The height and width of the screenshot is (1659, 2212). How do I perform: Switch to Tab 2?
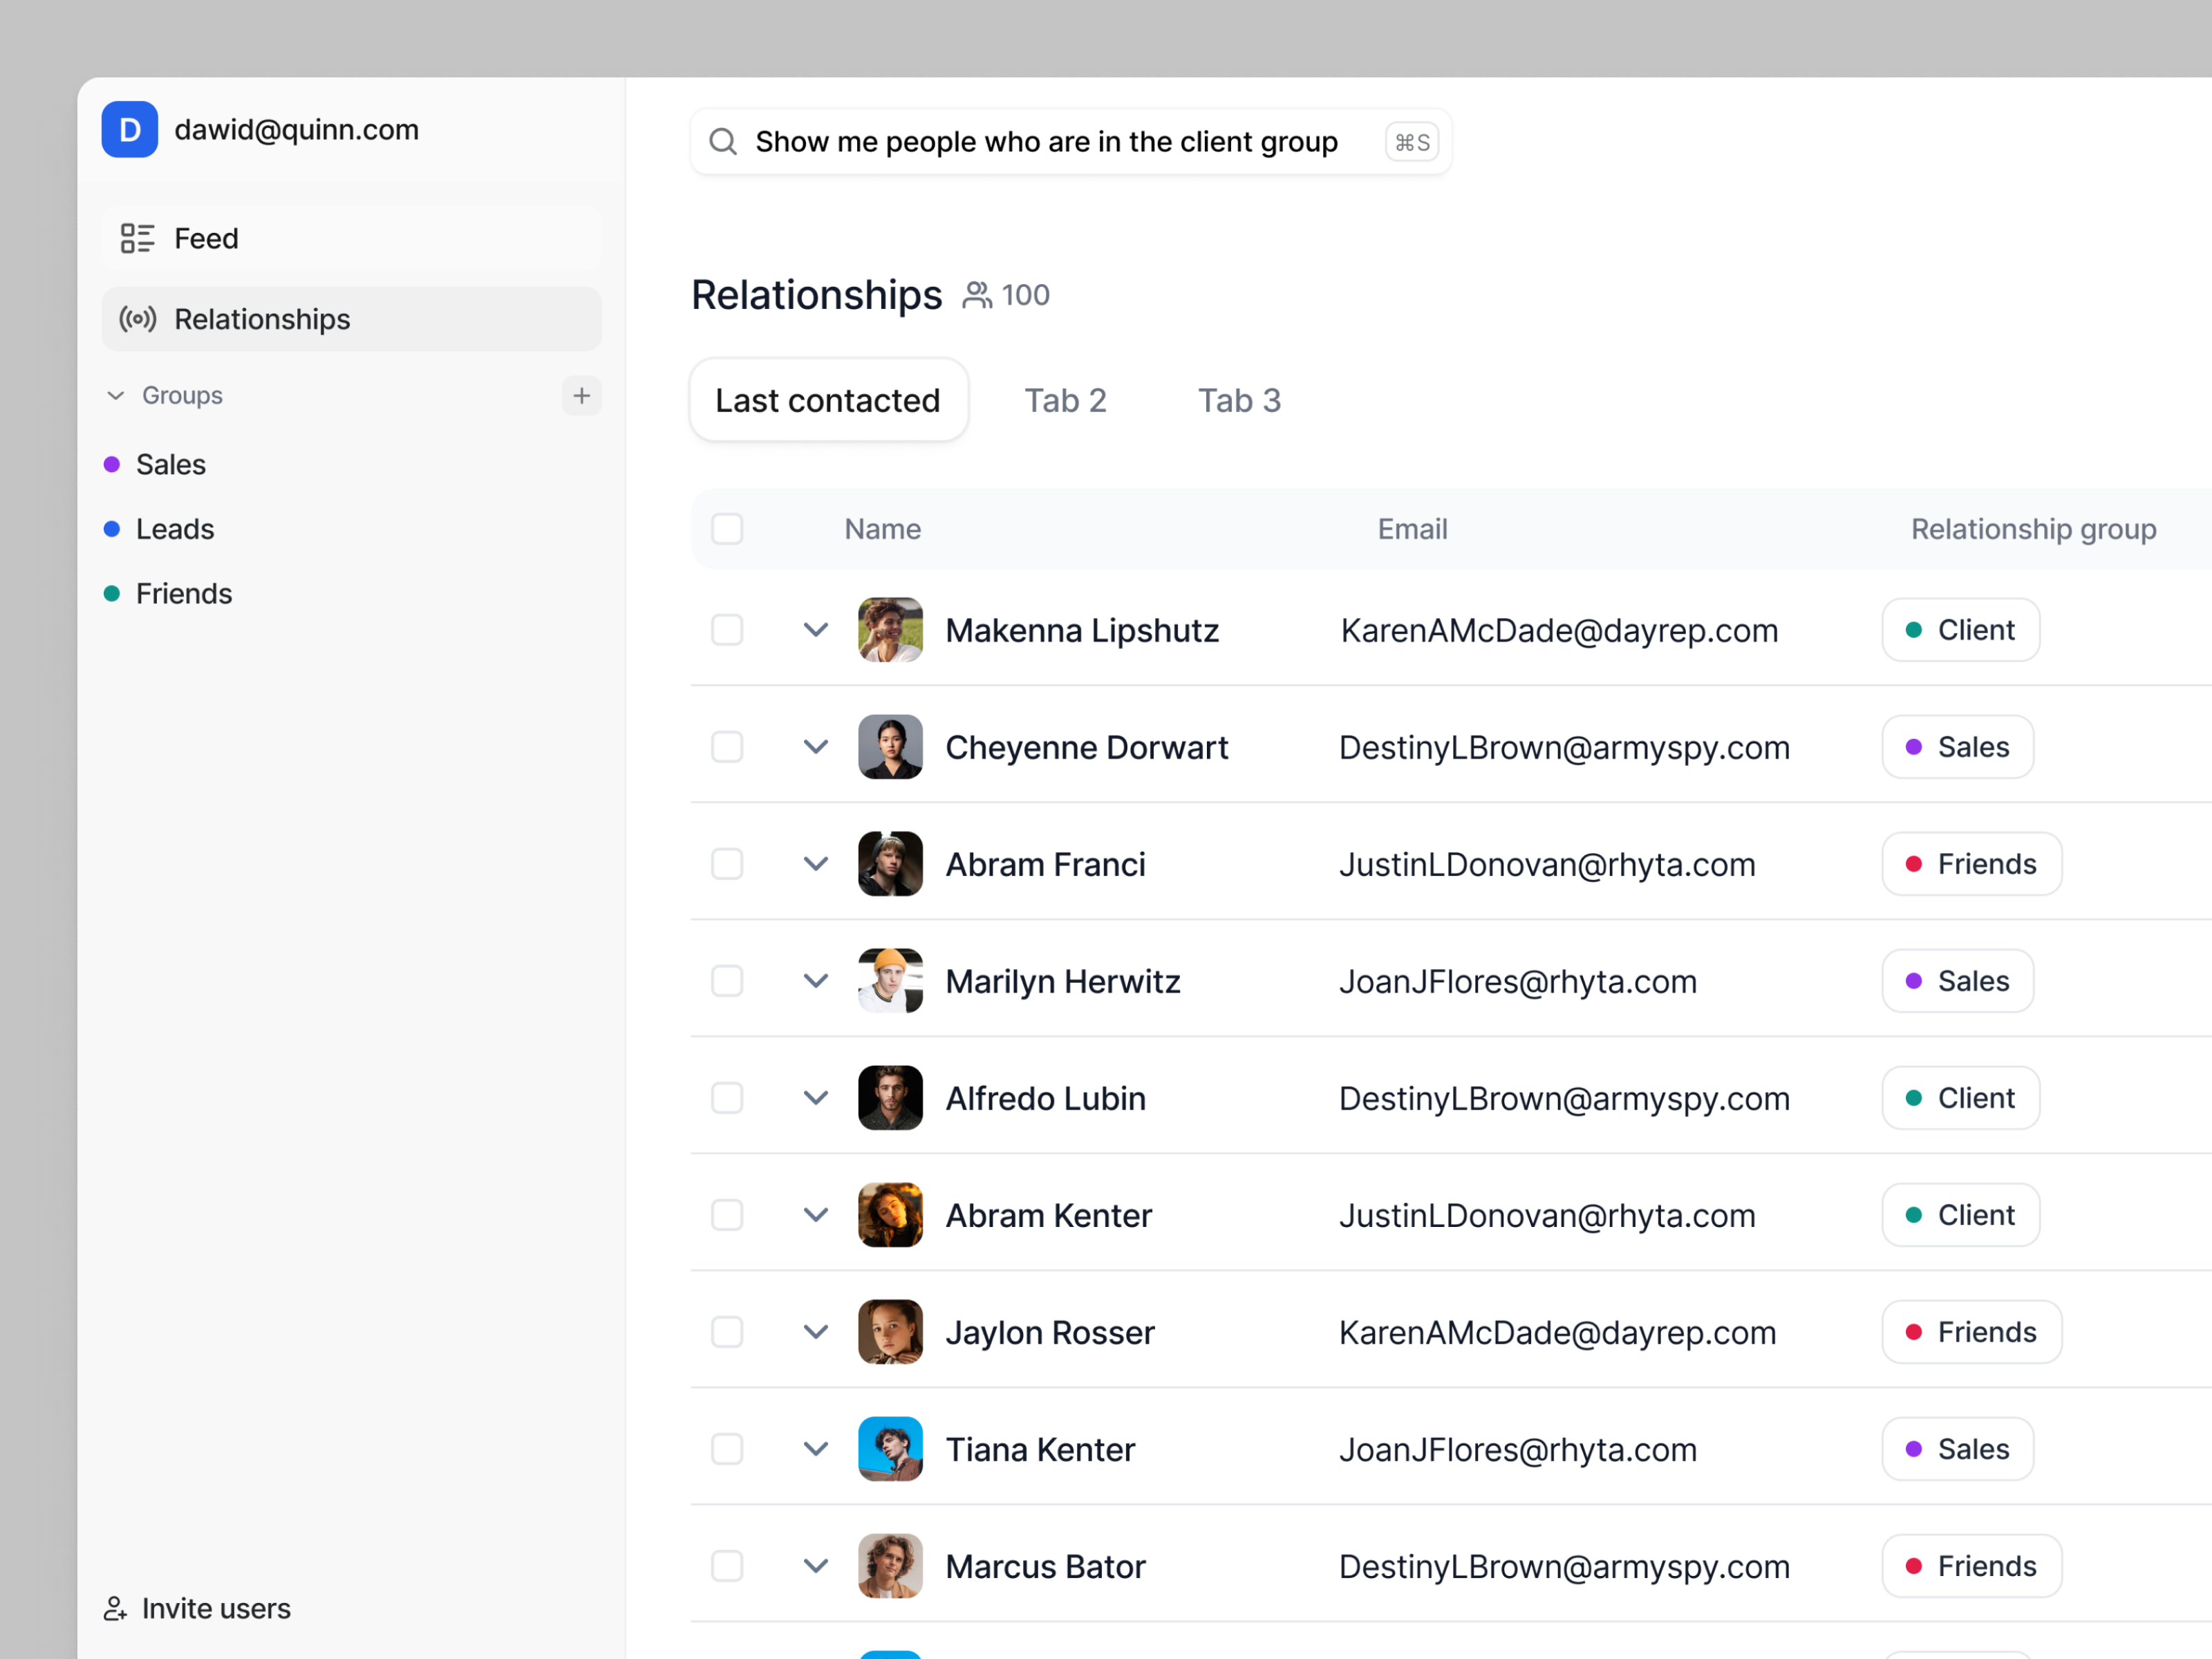click(x=1065, y=400)
